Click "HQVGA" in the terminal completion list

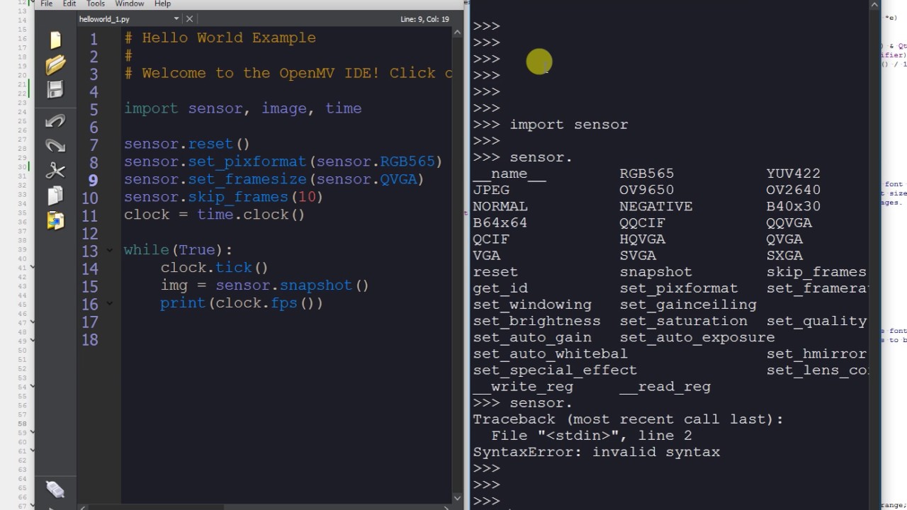point(642,239)
